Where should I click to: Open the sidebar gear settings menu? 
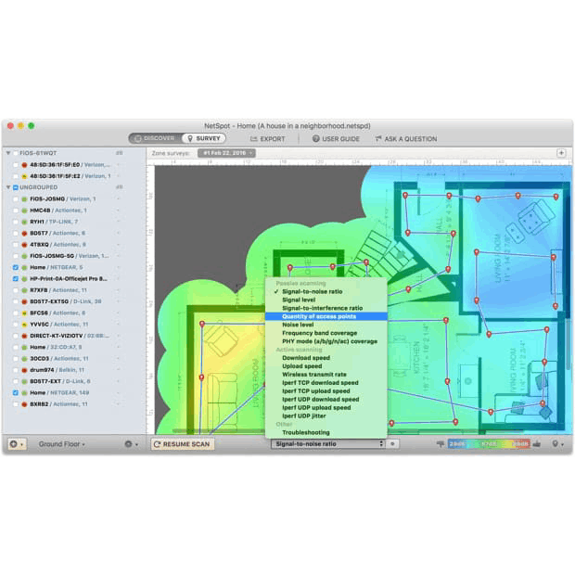pyautogui.click(x=132, y=444)
